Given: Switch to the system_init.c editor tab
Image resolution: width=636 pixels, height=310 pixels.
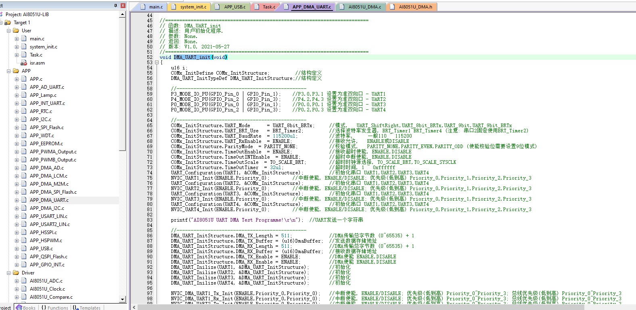Looking at the screenshot, I should tap(189, 7).
